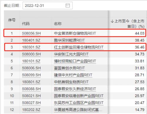Open code link 508006.SH
Image resolution: width=147 pixels, height=114 pixels.
[x=31, y=68]
